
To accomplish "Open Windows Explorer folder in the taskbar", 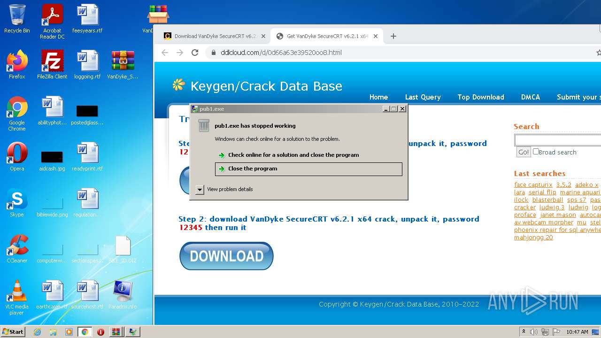I will (53, 332).
